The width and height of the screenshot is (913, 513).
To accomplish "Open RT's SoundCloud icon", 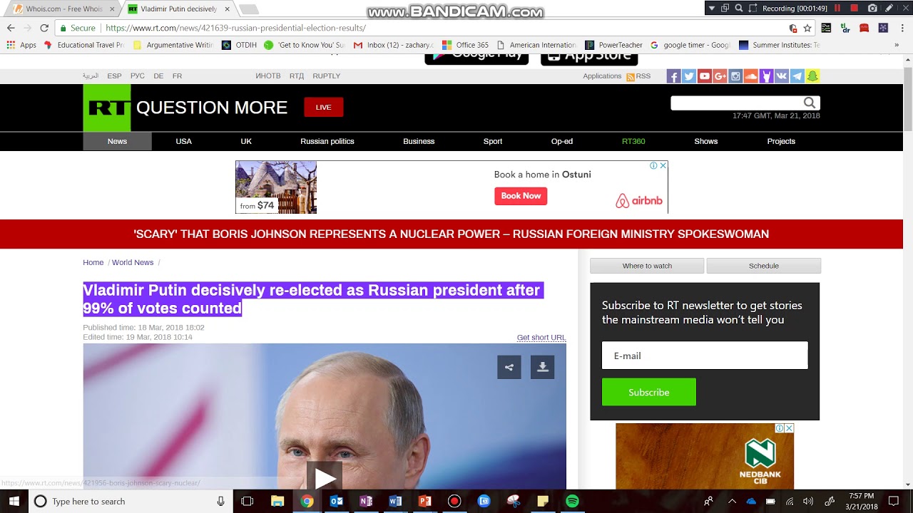I will click(750, 76).
